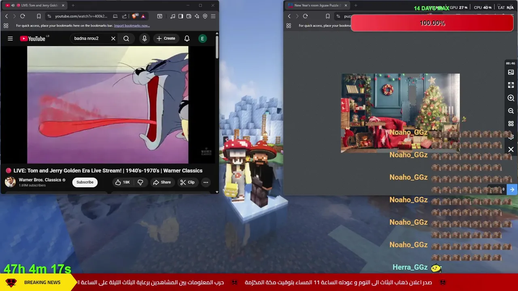Viewport: 518px width, 291px height.
Task: Run the YouTube search magnifier button
Action: (126, 38)
